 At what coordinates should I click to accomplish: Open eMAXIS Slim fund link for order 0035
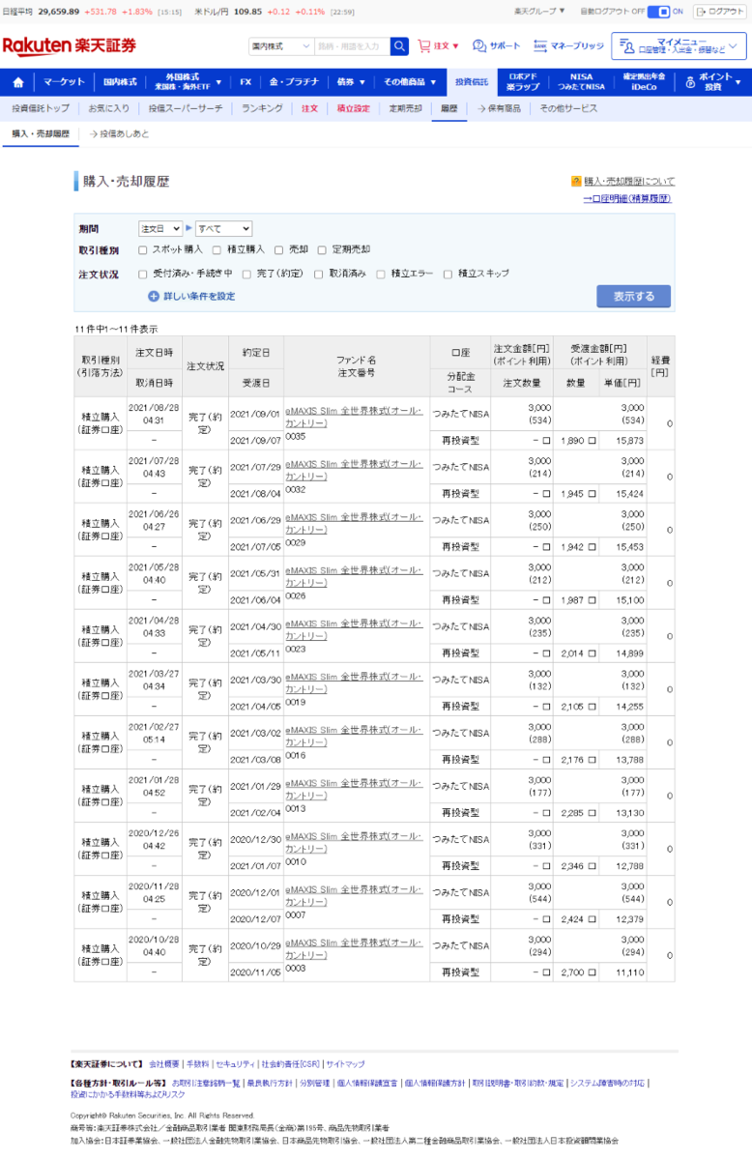pyautogui.click(x=354, y=417)
